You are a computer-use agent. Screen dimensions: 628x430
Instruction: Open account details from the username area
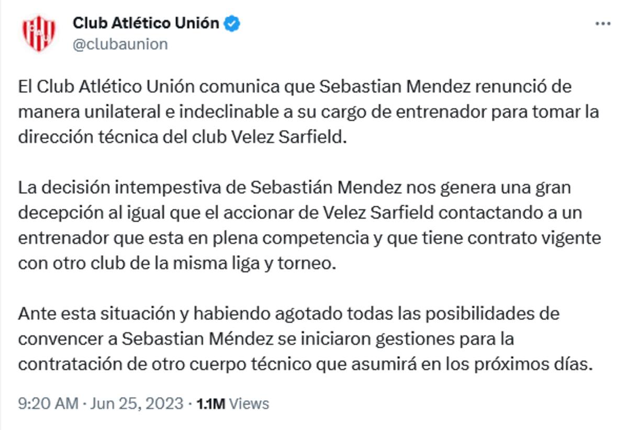(118, 45)
